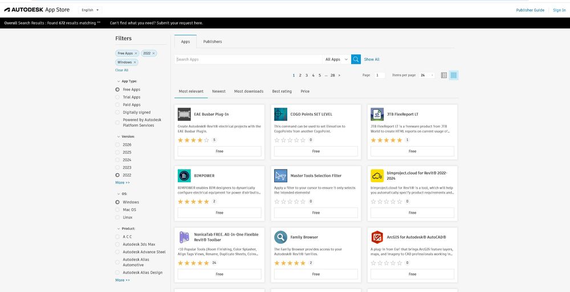
Task: Sort results by Most downloads
Action: (x=249, y=91)
